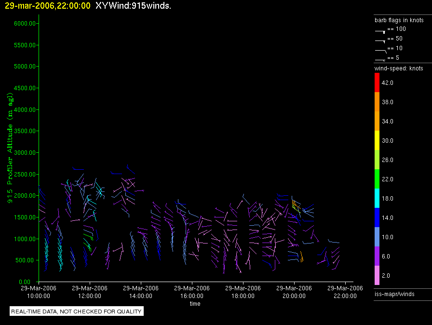This screenshot has height=325, width=432.
Task: Click the 500.00 altitude tick label
Action: (x=27, y=260)
